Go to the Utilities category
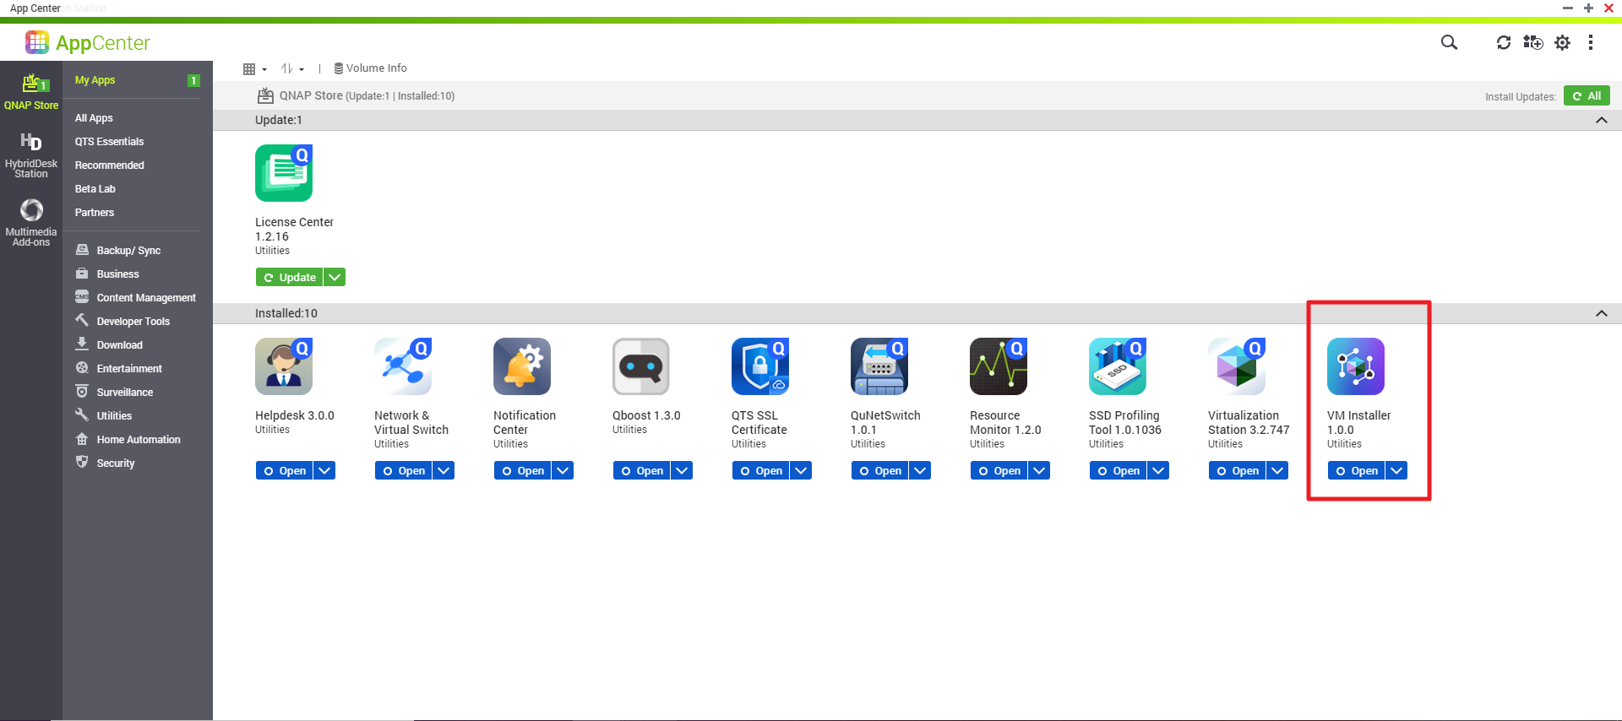This screenshot has height=721, width=1622. [x=114, y=416]
